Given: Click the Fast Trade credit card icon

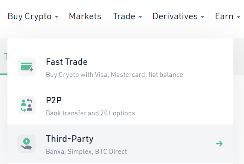Looking at the screenshot, I should pyautogui.click(x=26, y=67).
